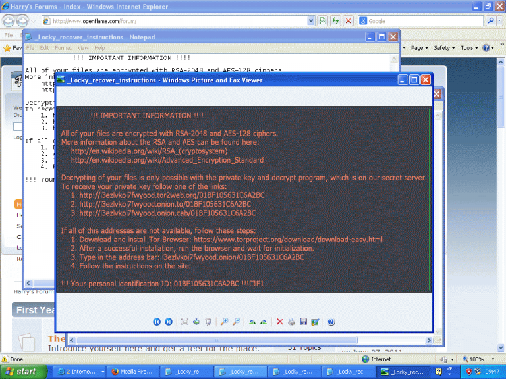Viewport: 506px width, 379px height.
Task: Click Internet Explorer Forward arrow
Action: pyautogui.click(x=22, y=21)
